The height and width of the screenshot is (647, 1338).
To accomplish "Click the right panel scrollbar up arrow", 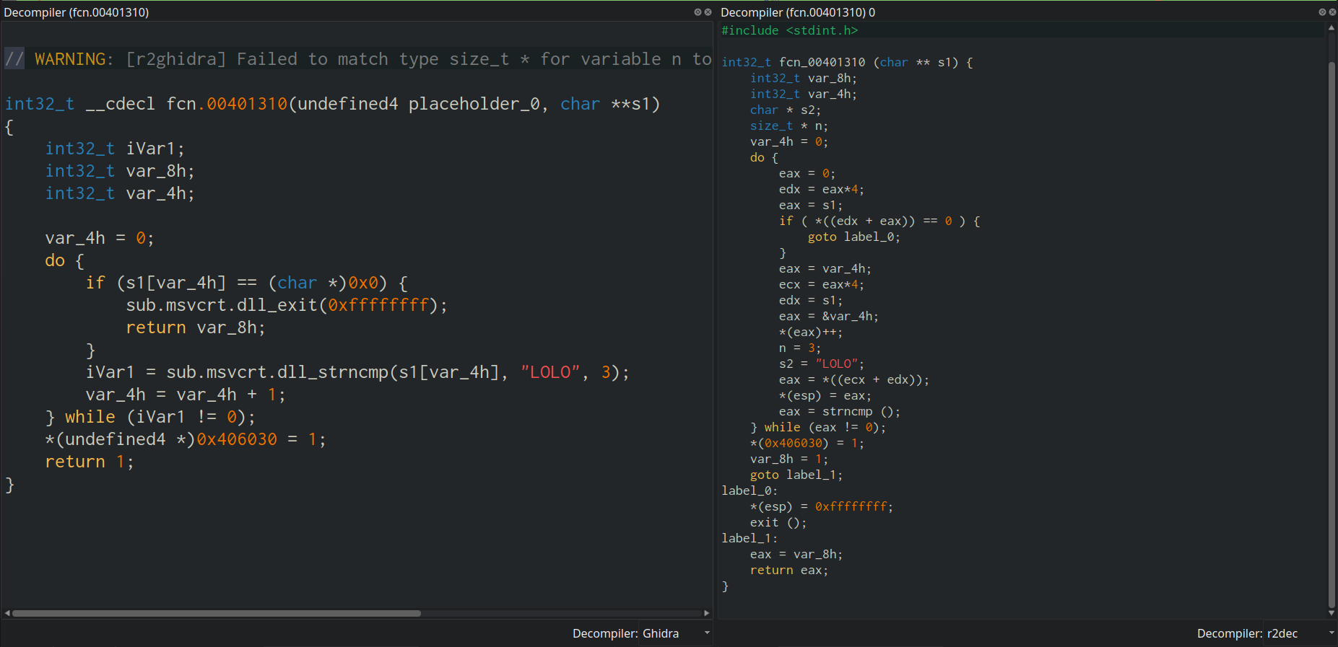I will click(x=1332, y=27).
